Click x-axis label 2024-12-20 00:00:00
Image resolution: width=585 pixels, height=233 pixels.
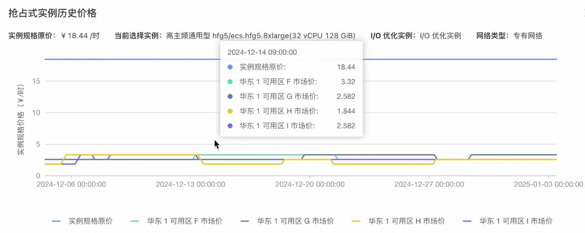tap(310, 185)
